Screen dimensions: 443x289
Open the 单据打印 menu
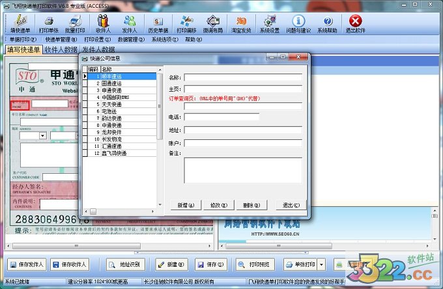coord(23,40)
